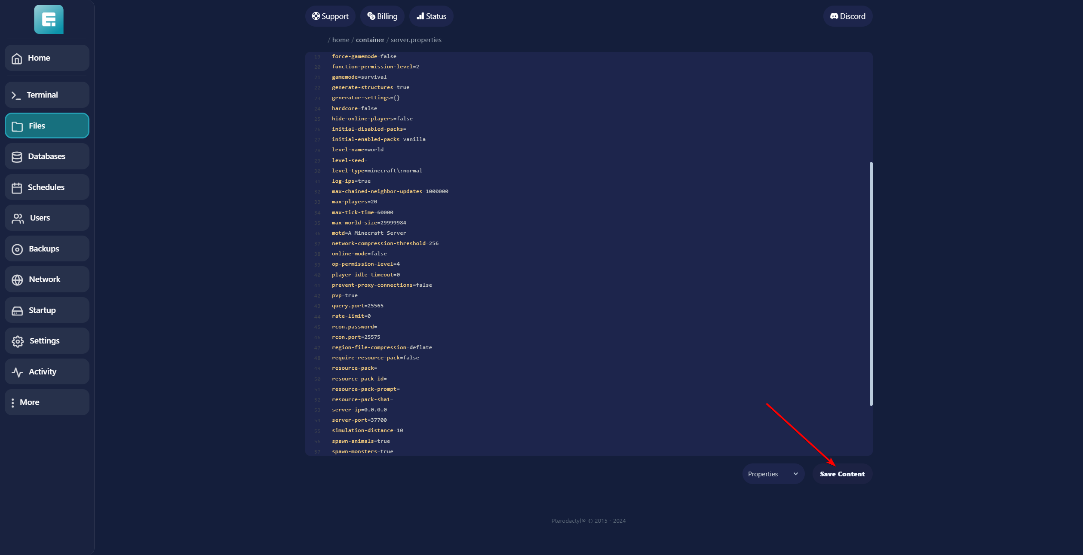Open Settings gear icon
Screen dimensions: 1083x555
click(18, 341)
